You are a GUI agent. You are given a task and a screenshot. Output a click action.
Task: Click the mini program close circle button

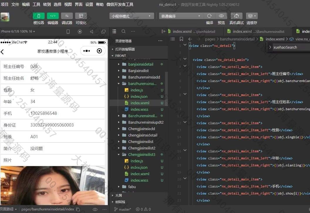pos(99,51)
